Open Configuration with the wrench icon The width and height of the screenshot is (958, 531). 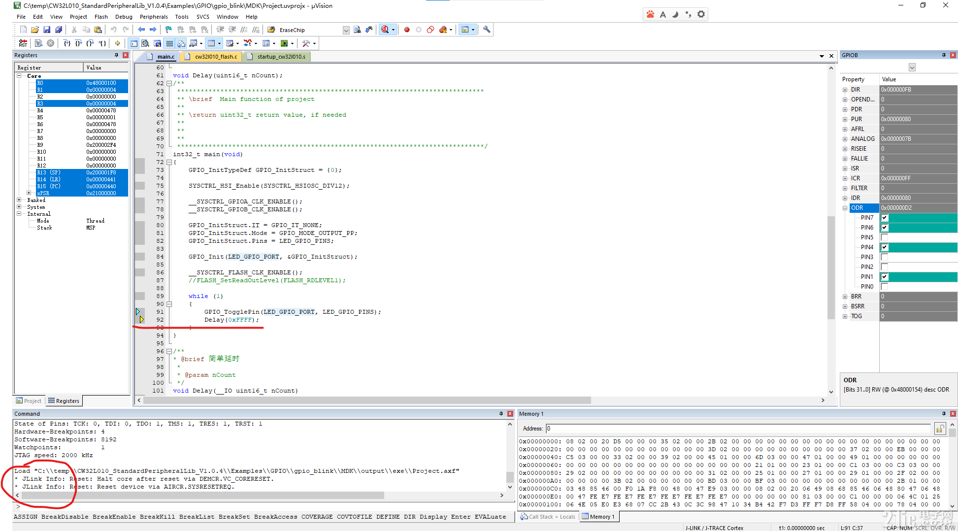click(487, 30)
